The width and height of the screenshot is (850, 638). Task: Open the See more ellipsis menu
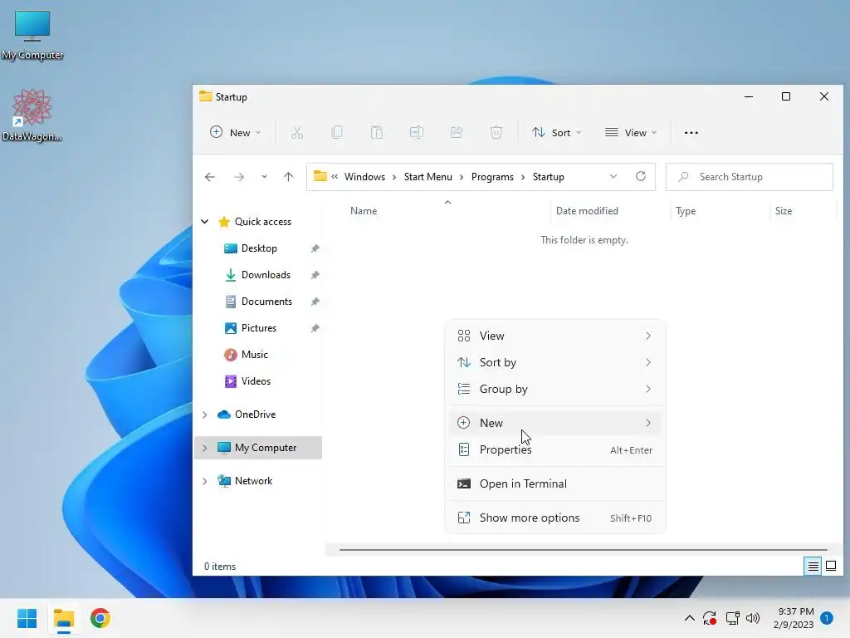click(x=691, y=132)
